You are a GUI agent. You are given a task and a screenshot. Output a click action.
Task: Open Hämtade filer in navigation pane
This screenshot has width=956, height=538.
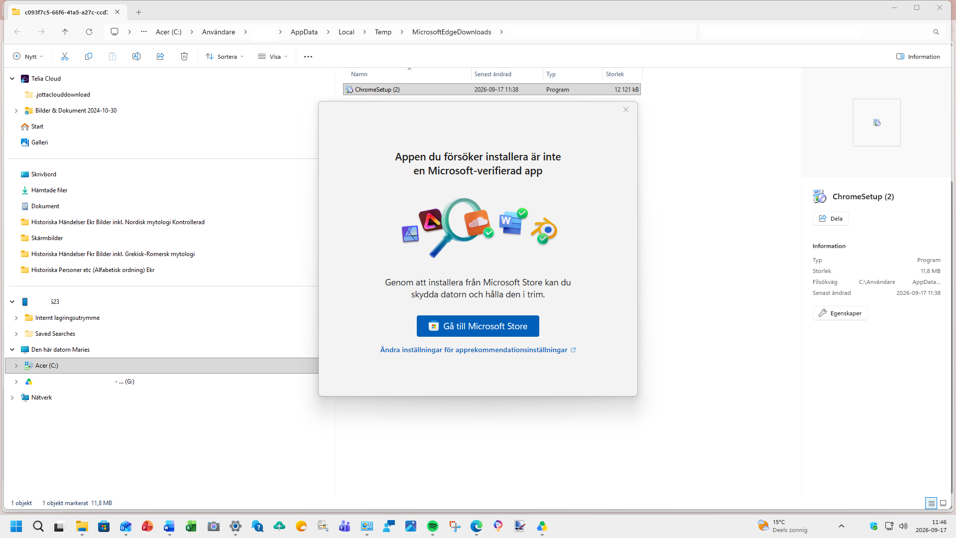pos(49,190)
